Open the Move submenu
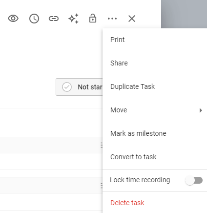The image size is (207, 213). pos(155,110)
